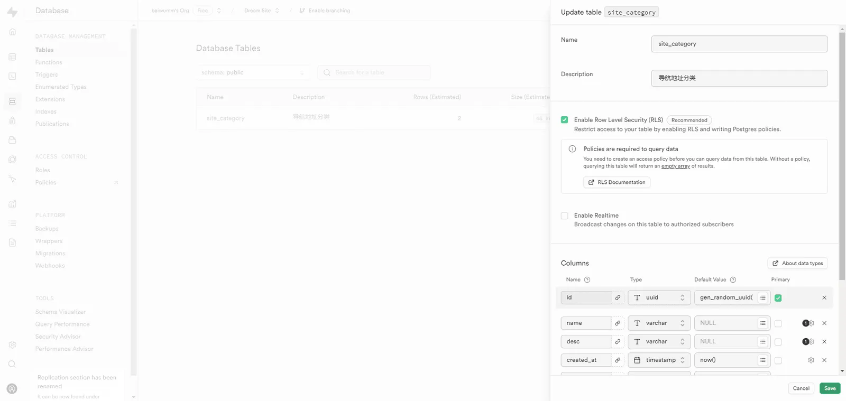The image size is (846, 401).
Task: Open uuid type dropdown for id column
Action: (659, 298)
